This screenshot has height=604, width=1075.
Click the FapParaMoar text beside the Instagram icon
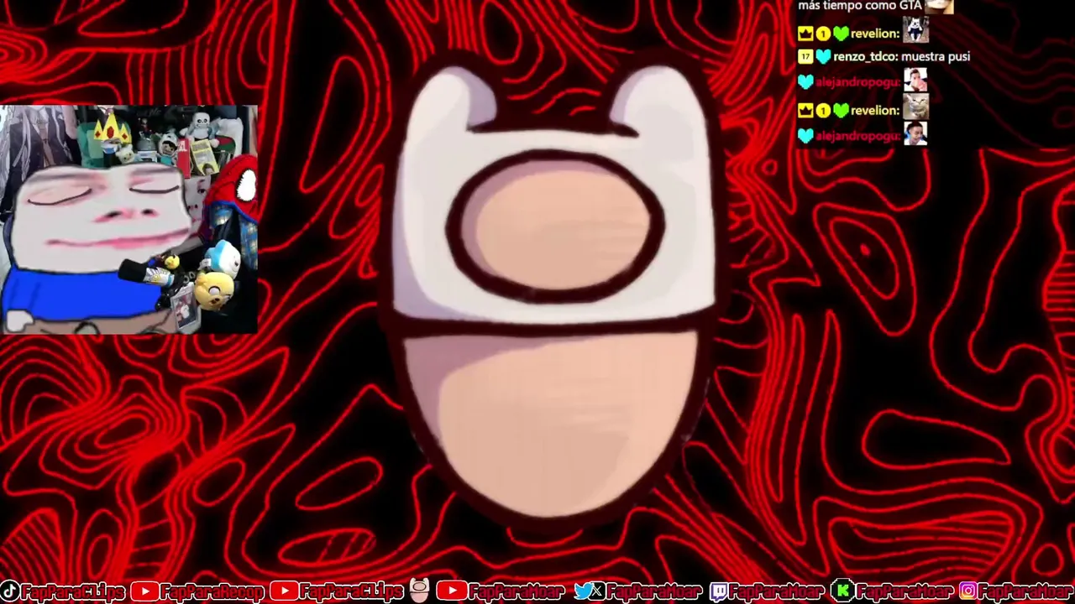point(1026,592)
